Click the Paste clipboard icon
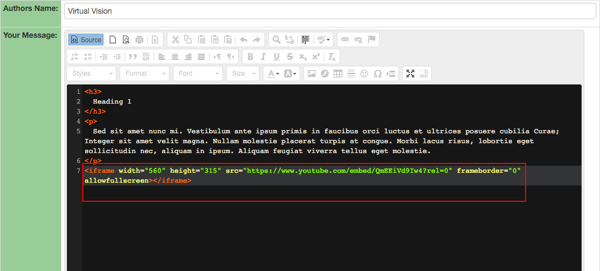Viewport: 609px width, 271px height. pyautogui.click(x=201, y=39)
